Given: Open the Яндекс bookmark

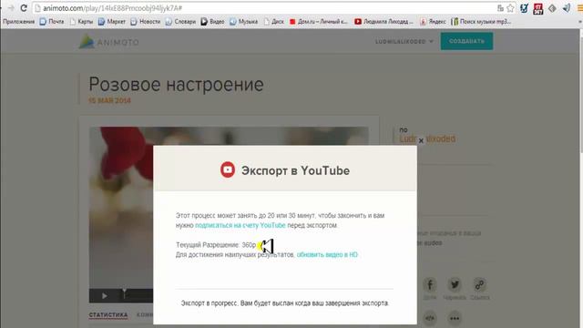Looking at the screenshot, I should pos(433,22).
